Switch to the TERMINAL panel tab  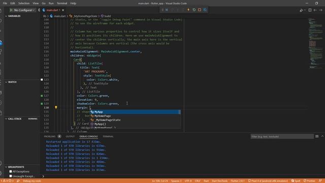(108, 137)
